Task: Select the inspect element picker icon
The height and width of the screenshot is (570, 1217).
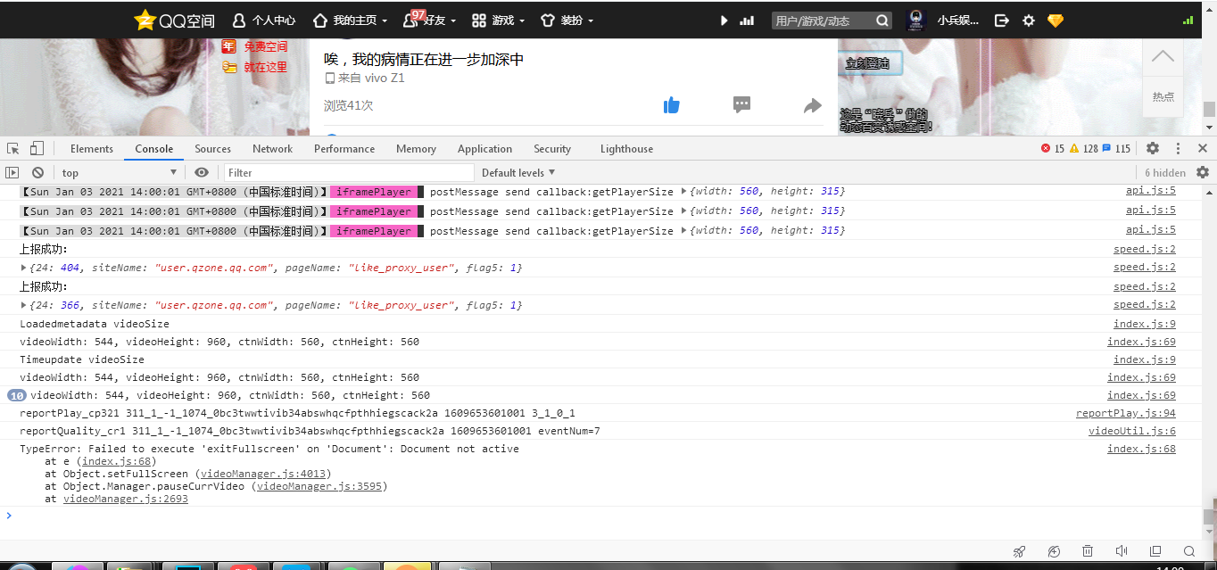Action: click(x=13, y=149)
